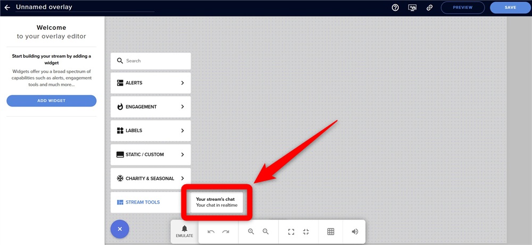Expand the Engagement widget category
This screenshot has width=532, height=245.
[151, 107]
